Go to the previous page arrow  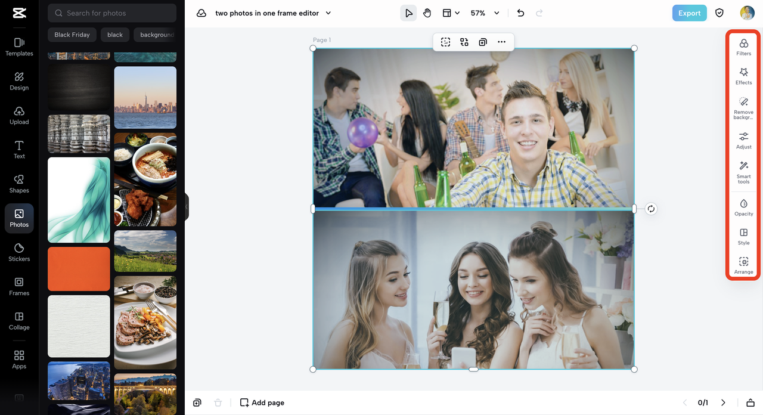point(684,402)
